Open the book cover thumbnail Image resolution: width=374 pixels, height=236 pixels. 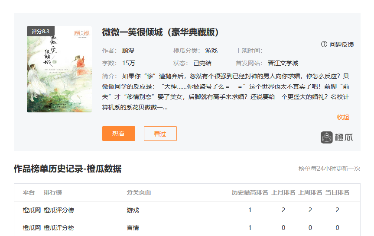[x=59, y=69]
